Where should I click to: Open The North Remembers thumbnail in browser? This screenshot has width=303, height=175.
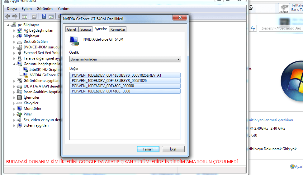click(x=284, y=9)
